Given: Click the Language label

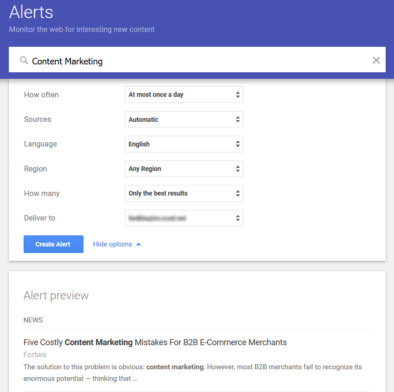Looking at the screenshot, I should 40,144.
